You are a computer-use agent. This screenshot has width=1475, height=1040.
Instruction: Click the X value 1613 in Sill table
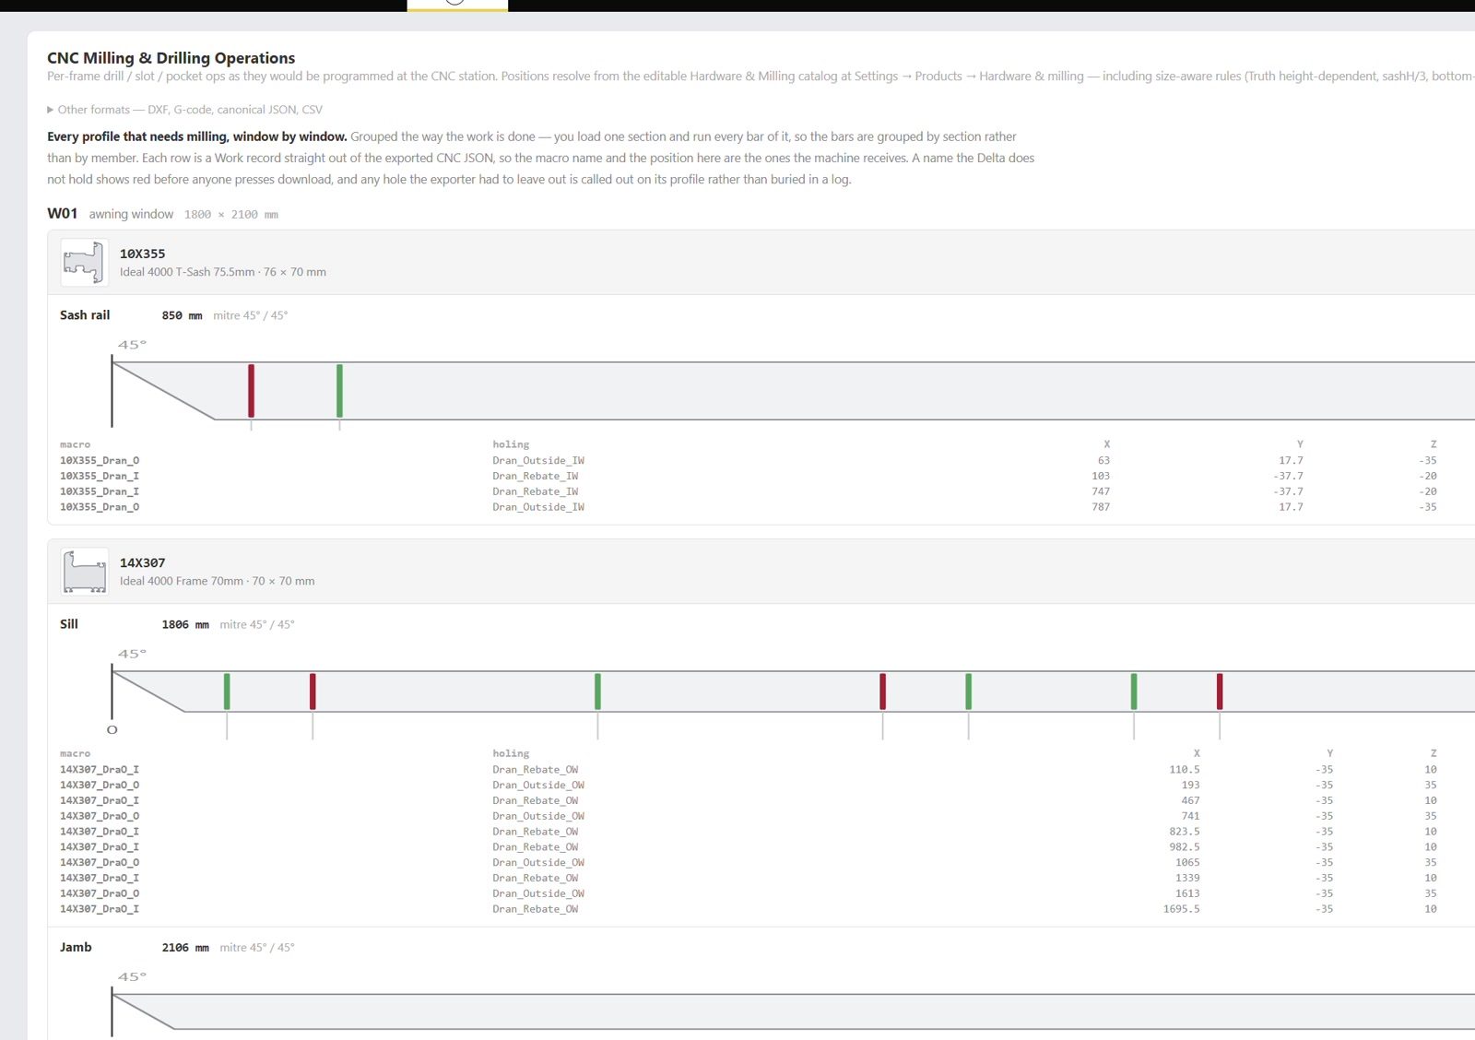[1187, 893]
